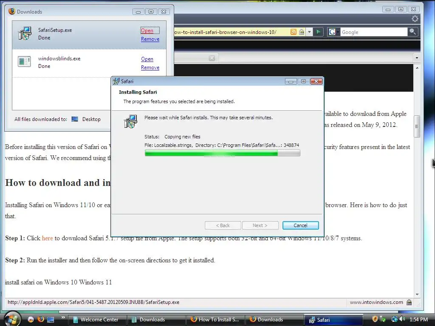
Task: Click the windowsblinds.exe file icon
Action: tap(24, 62)
